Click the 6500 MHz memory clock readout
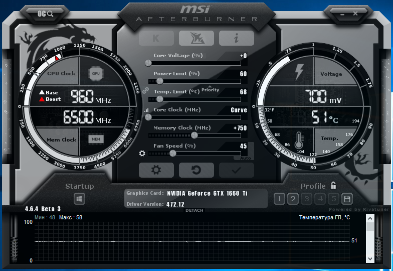The image size is (393, 271). click(87, 117)
